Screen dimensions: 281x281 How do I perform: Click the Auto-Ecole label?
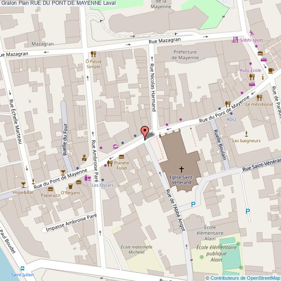tap(250, 70)
